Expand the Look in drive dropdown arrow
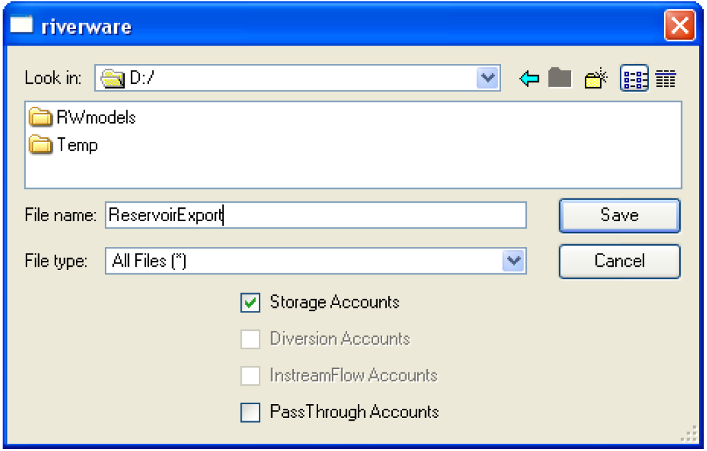Image resolution: width=707 pixels, height=451 pixels. click(488, 79)
